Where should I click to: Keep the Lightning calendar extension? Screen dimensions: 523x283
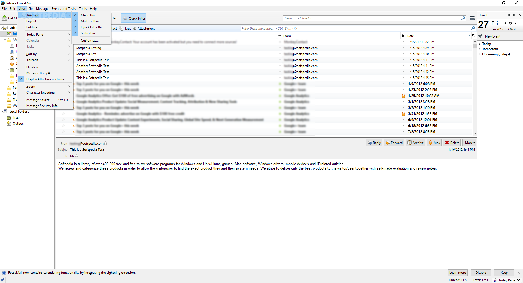[504, 273]
